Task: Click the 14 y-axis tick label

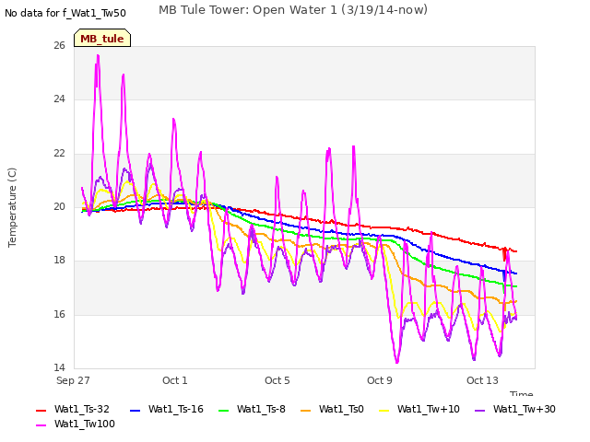Action: pos(59,367)
